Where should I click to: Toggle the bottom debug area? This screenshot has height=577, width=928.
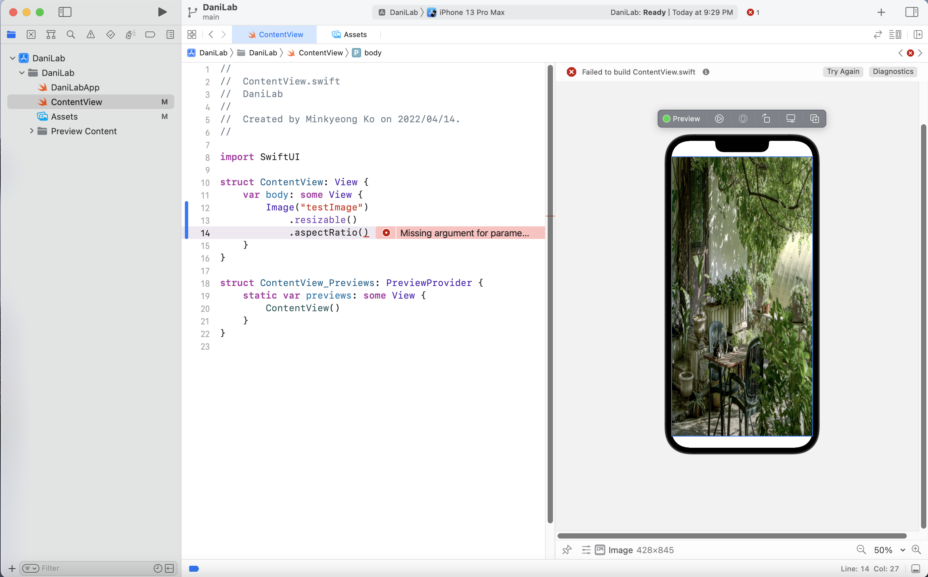point(916,569)
